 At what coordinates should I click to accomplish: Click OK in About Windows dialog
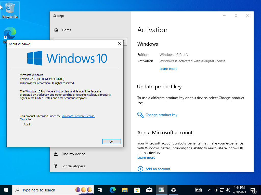112,142
